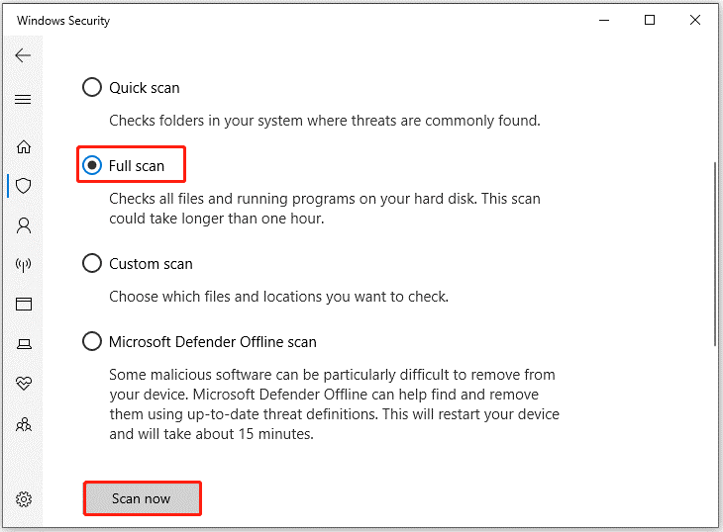The height and width of the screenshot is (532, 723).
Task: Open Virus & threat protection shield icon
Action: coord(24,186)
